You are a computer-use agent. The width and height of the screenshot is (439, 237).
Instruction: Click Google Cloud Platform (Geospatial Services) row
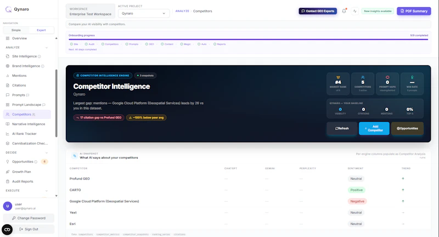coord(249,201)
